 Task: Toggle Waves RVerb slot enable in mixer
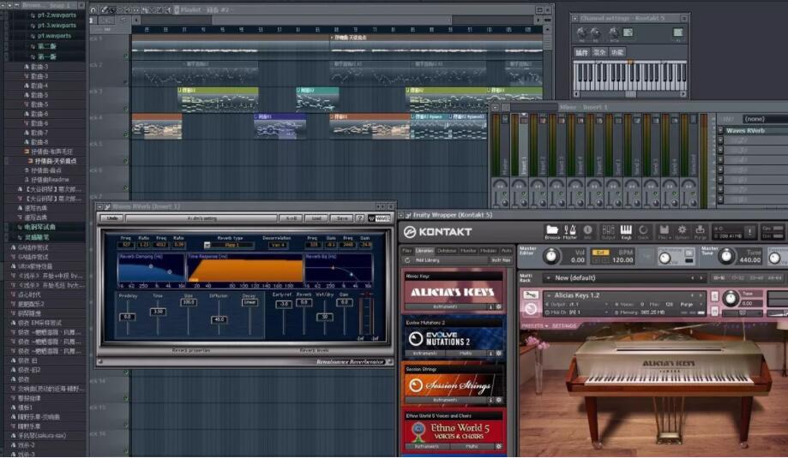(x=720, y=130)
